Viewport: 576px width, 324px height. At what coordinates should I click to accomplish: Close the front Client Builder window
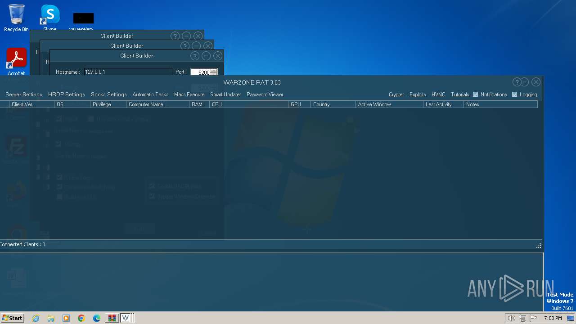tap(218, 56)
